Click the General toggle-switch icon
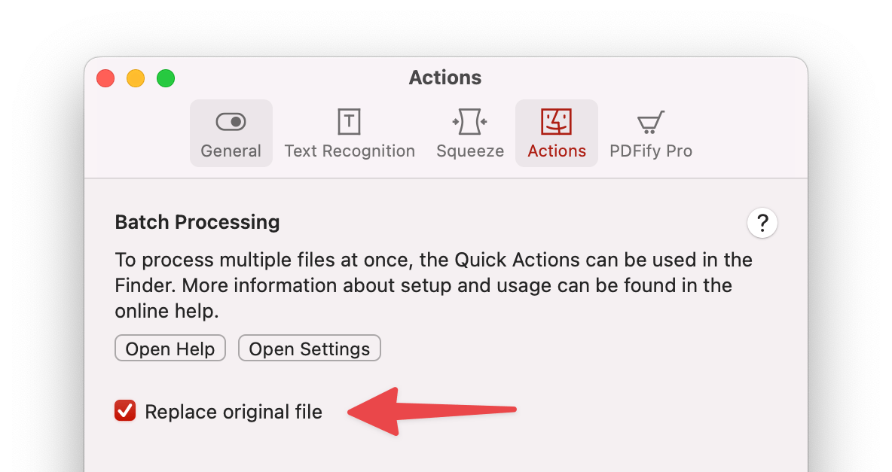The image size is (892, 472). point(231,121)
